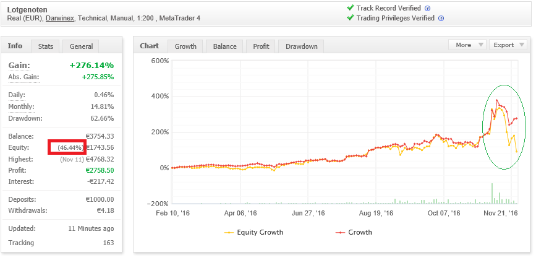Open the Darwinex broker link
Image resolution: width=536 pixels, height=260 pixels.
60,18
